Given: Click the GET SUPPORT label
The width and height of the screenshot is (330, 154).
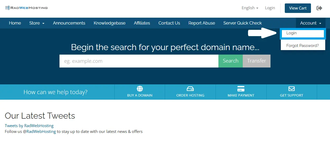Looking at the screenshot, I should (x=291, y=95).
